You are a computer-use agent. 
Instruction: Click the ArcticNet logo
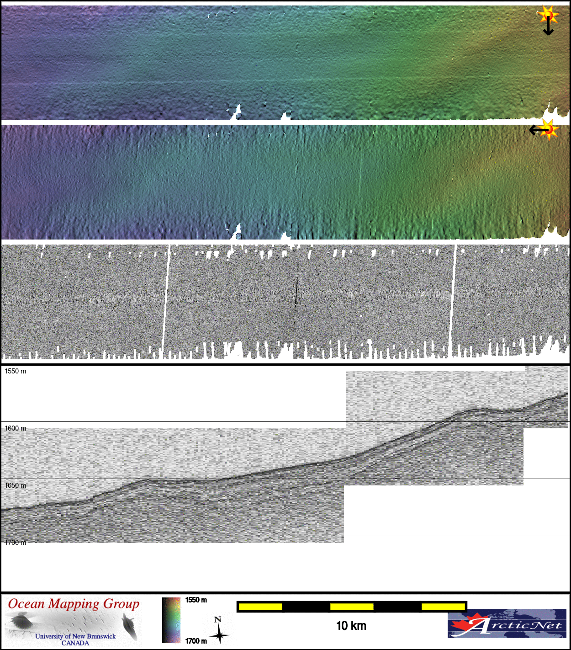click(x=507, y=623)
